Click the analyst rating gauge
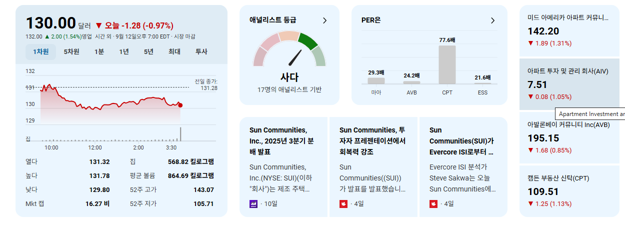This screenshot has width=625, height=225. 289,49
